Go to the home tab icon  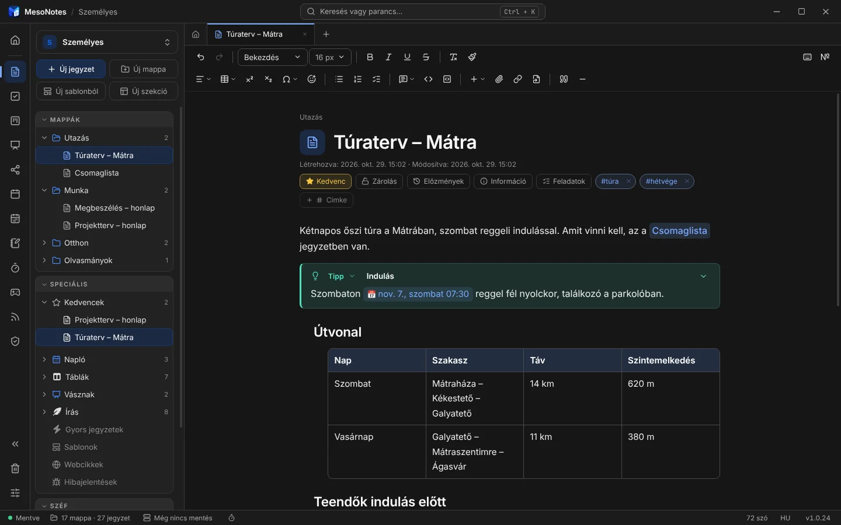tap(196, 34)
